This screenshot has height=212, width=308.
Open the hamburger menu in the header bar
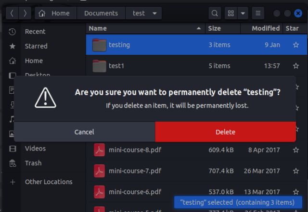coord(258,13)
